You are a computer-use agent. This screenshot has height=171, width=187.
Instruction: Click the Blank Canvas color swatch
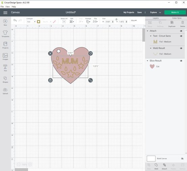(151, 158)
